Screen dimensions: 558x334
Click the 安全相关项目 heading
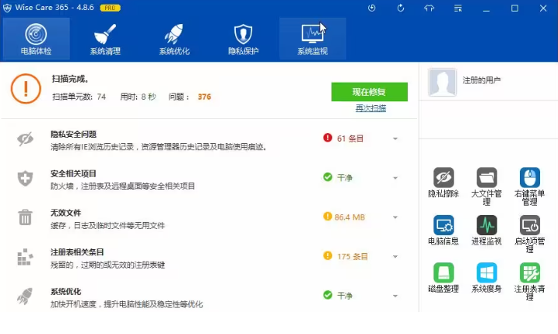pyautogui.click(x=74, y=174)
